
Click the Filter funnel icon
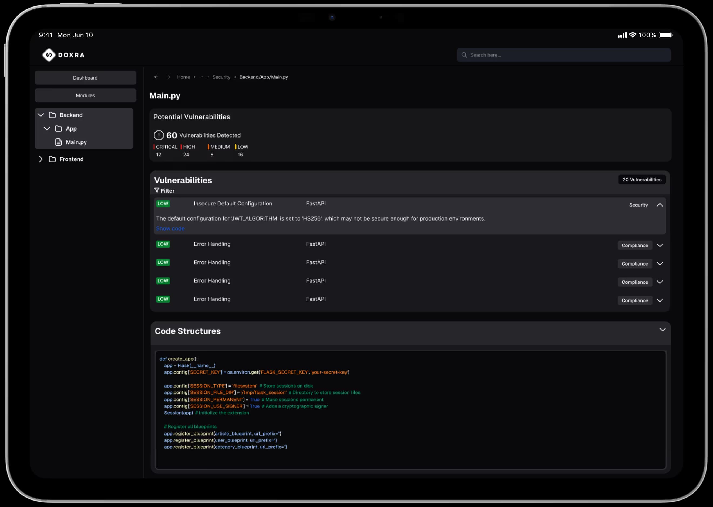pyautogui.click(x=157, y=190)
